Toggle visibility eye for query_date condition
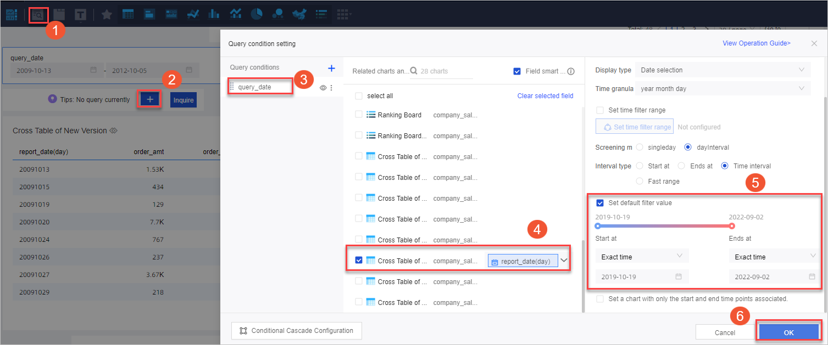The height and width of the screenshot is (345, 828). (324, 87)
